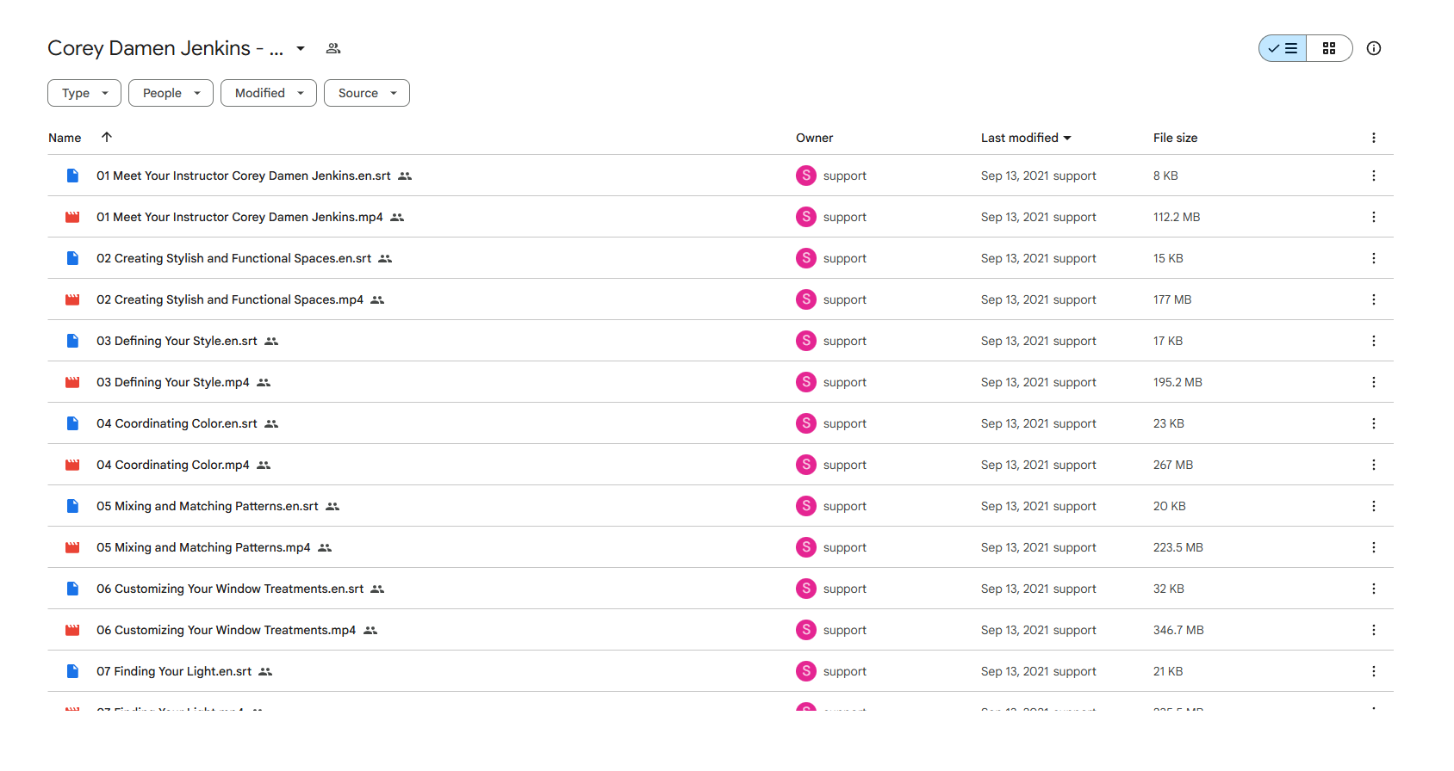The width and height of the screenshot is (1454, 771).
Task: Select file 07 Finding Your Light.en.srt
Action: 720,671
